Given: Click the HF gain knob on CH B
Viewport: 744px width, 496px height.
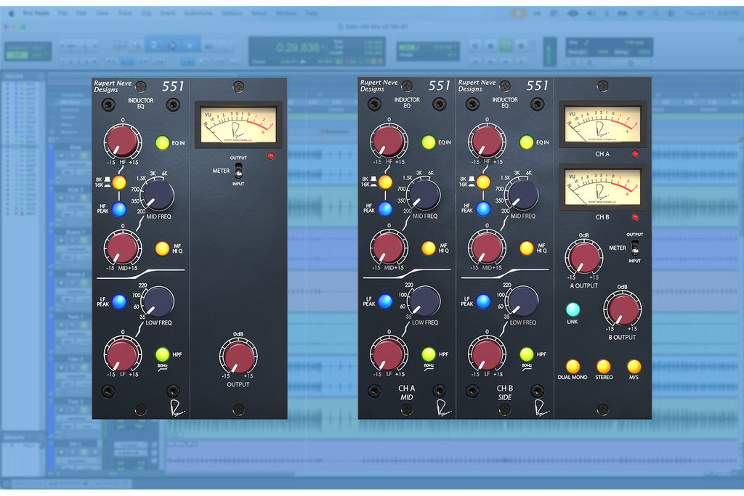Looking at the screenshot, I should click(x=486, y=142).
